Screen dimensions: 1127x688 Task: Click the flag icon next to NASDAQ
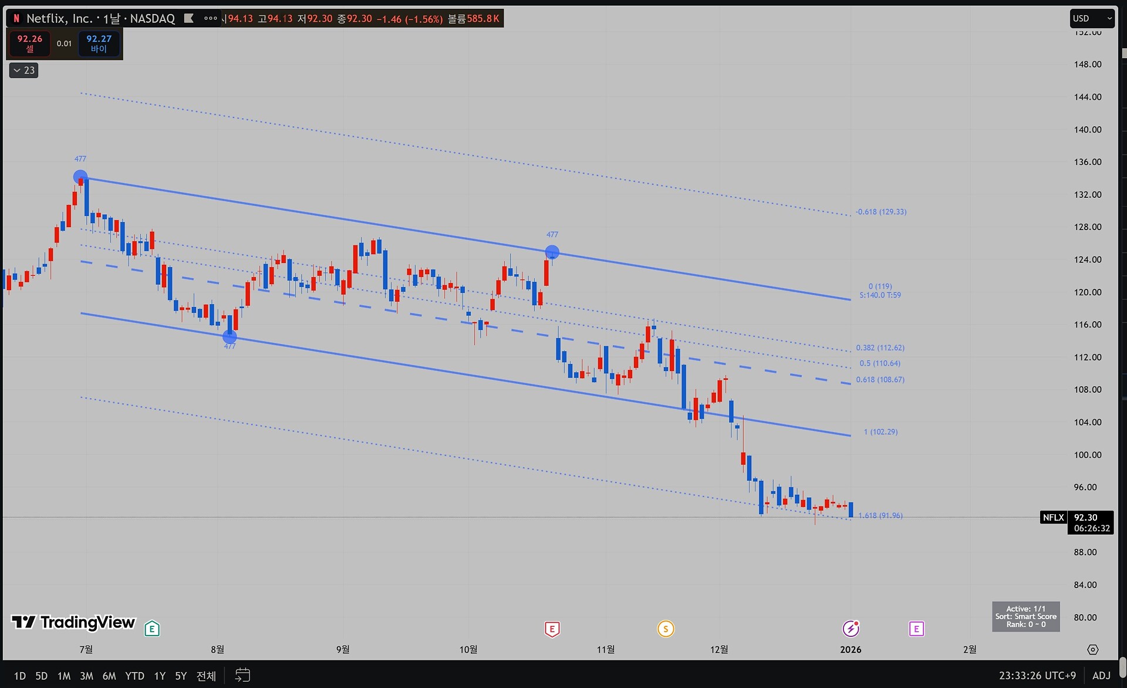coord(188,18)
